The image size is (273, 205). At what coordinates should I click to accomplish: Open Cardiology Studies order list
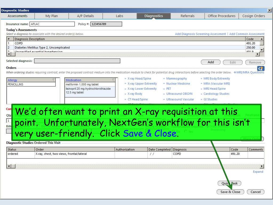(216, 94)
